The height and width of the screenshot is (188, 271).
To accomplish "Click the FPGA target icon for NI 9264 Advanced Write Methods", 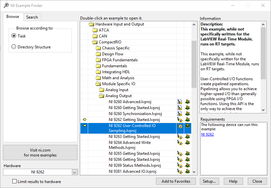I will point(188,143).
